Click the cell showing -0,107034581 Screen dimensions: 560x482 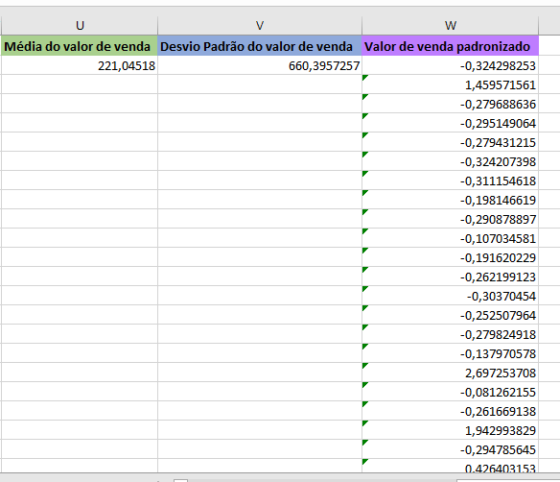[x=450, y=238]
